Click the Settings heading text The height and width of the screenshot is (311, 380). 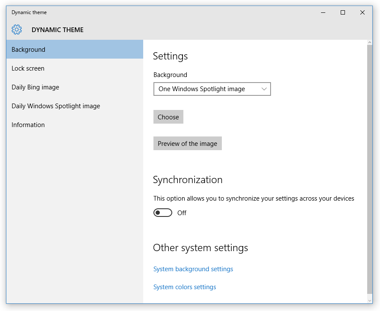(171, 56)
